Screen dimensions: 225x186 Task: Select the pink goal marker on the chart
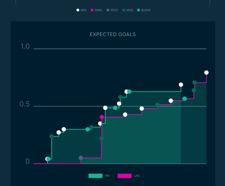coord(102,117)
